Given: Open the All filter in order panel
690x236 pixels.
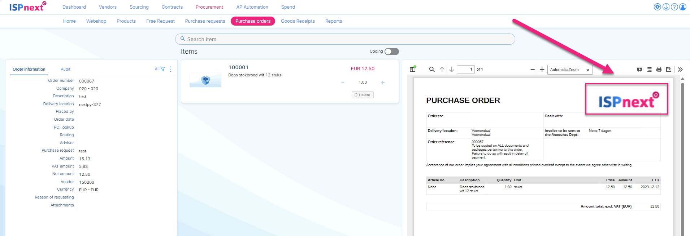Looking at the screenshot, I should 160,69.
